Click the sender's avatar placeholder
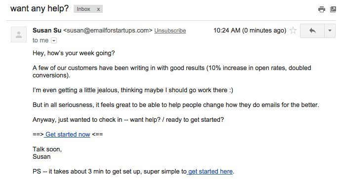341x179 pixels. [19, 35]
